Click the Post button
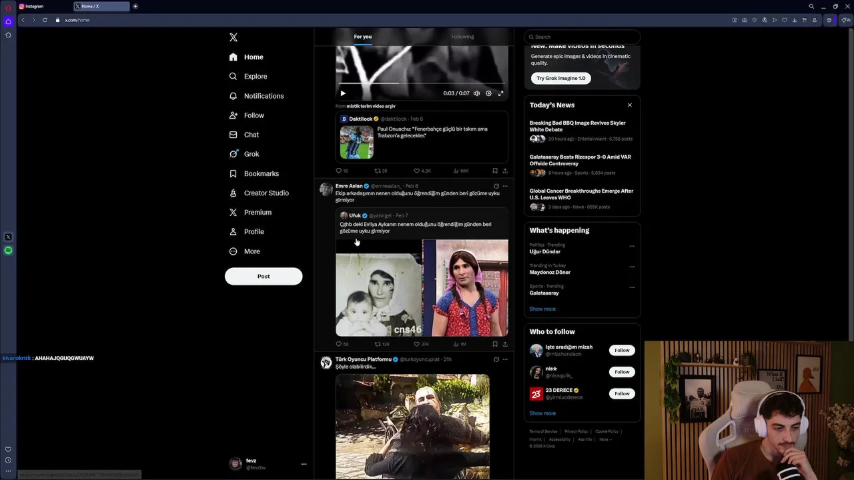 [x=264, y=276]
